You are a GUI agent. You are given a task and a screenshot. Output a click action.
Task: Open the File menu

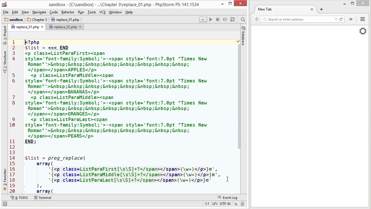click(x=6, y=12)
